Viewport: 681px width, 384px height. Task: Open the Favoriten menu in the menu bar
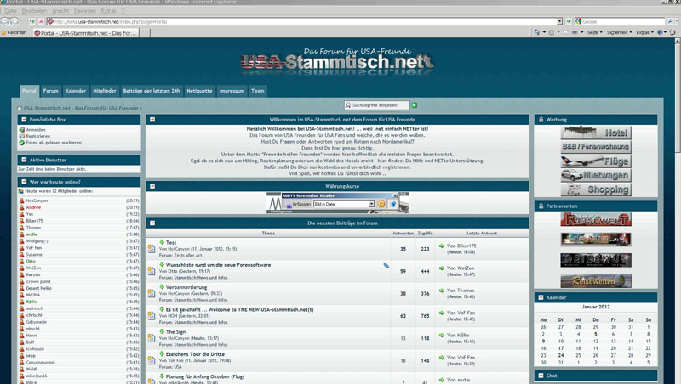85,11
